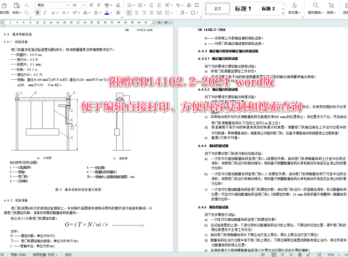Clear formatting with the eraser icon

coord(118,5)
